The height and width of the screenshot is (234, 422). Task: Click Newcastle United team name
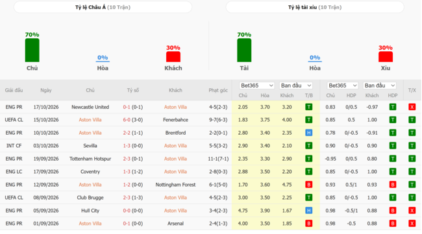tap(90, 107)
